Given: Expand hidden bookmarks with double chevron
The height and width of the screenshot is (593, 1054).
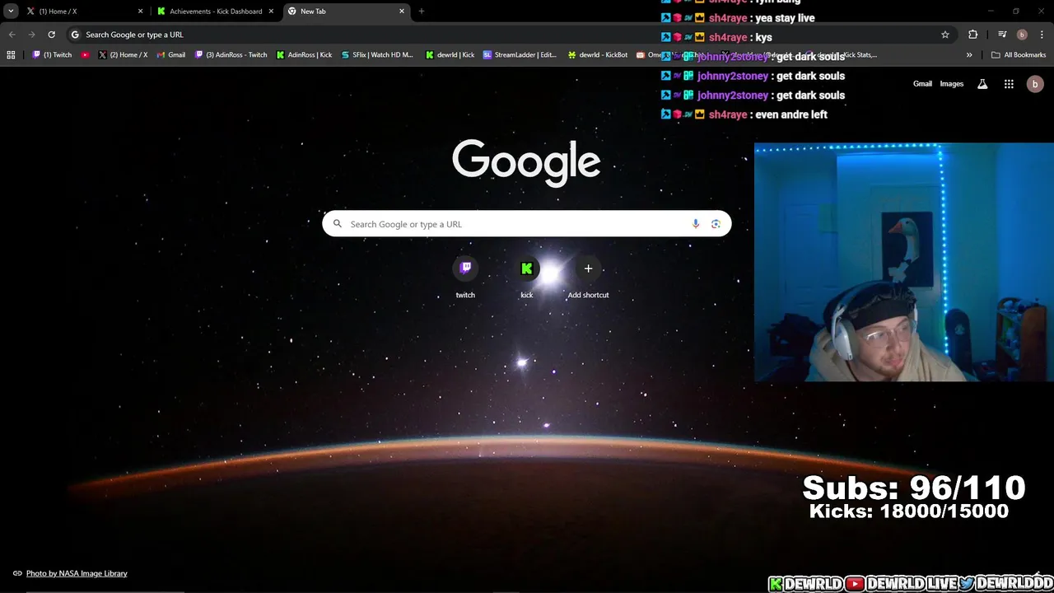Looking at the screenshot, I should click(969, 55).
